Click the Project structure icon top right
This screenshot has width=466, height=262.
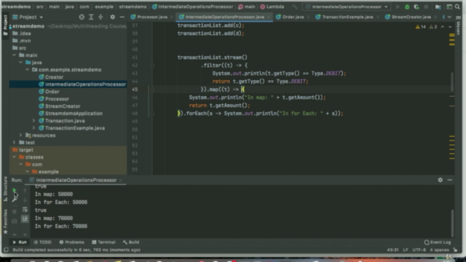pyautogui.click(x=438, y=7)
